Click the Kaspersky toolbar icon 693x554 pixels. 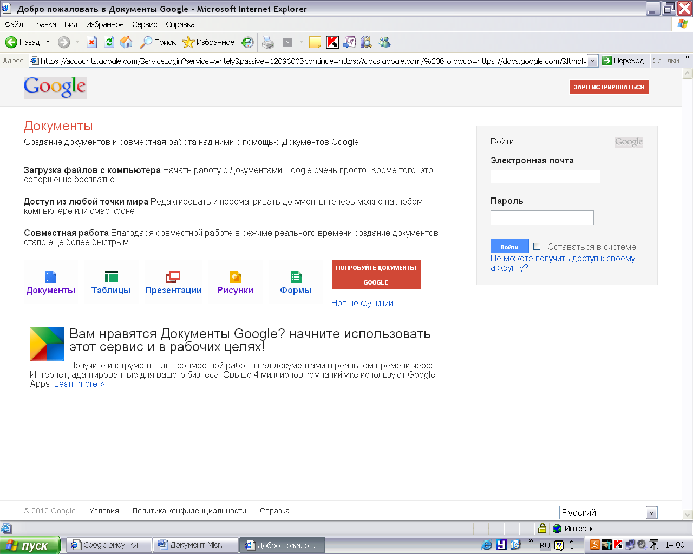[332, 42]
